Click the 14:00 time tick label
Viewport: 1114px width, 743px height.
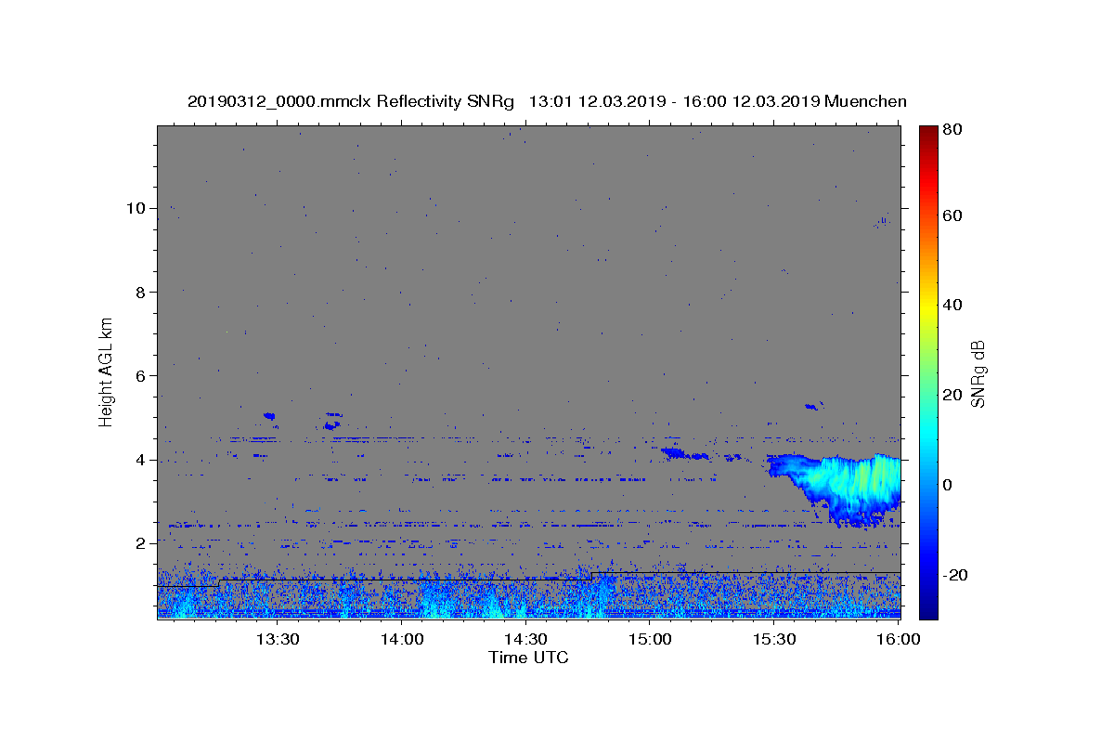click(401, 640)
